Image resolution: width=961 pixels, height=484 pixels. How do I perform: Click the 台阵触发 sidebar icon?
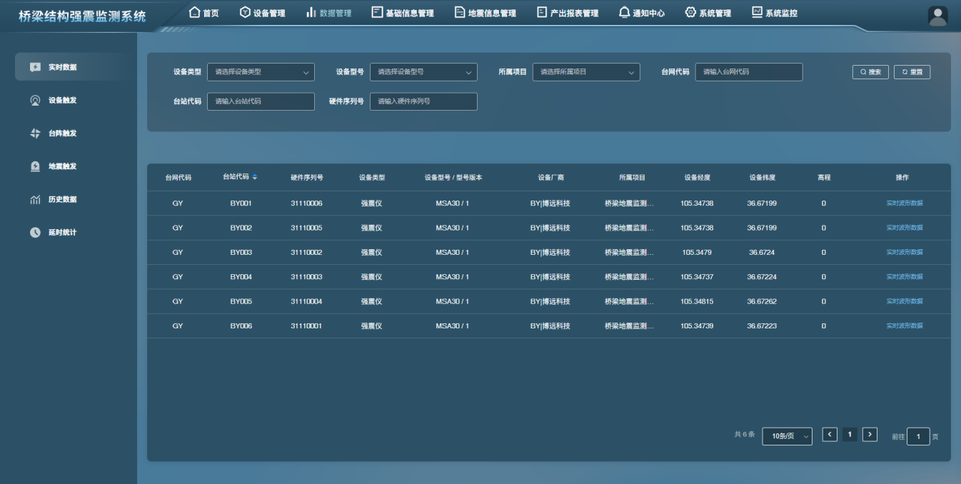[35, 133]
